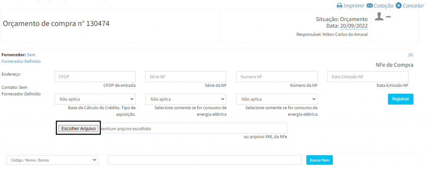The height and width of the screenshot is (169, 427).
Task: Click the circled X icon beside Cancelar
Action: (x=399, y=6)
